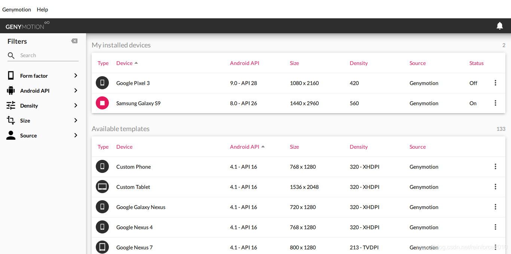Click the 1440 x 2960 size cell

pyautogui.click(x=304, y=103)
